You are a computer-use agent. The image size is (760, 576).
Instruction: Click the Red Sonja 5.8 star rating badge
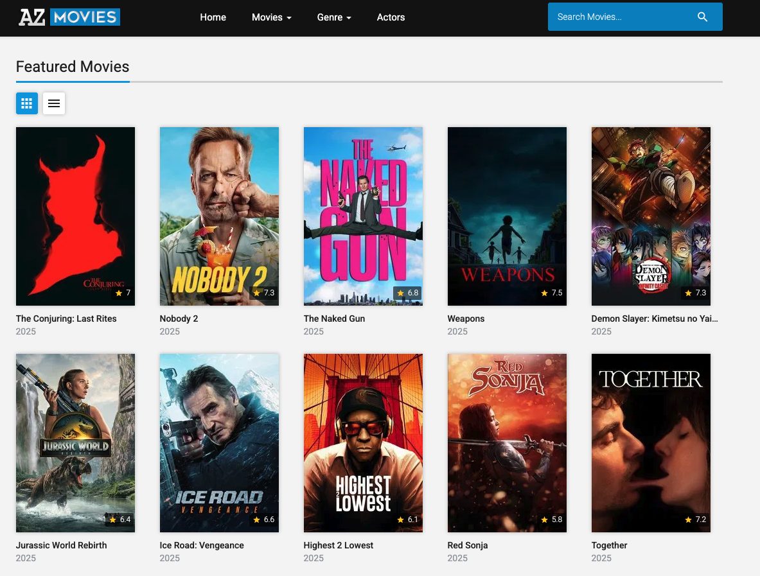pos(551,519)
